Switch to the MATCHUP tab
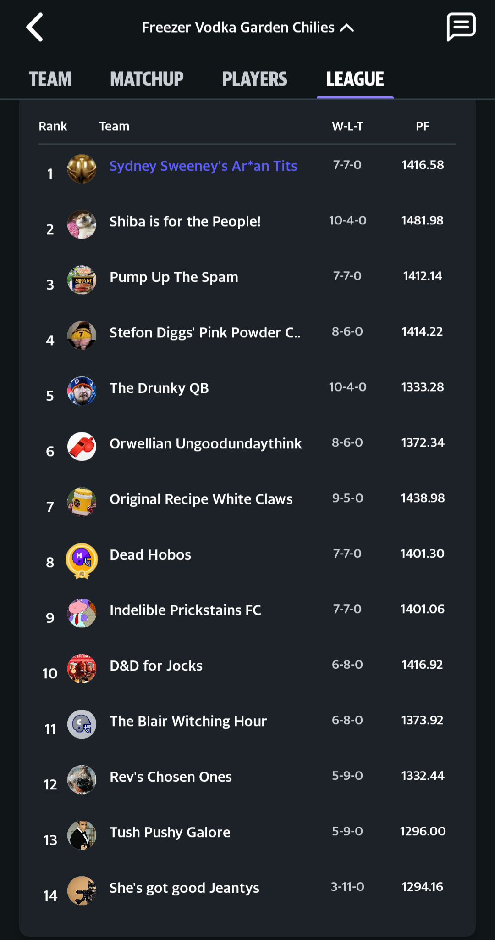Image resolution: width=495 pixels, height=940 pixels. 147,79
